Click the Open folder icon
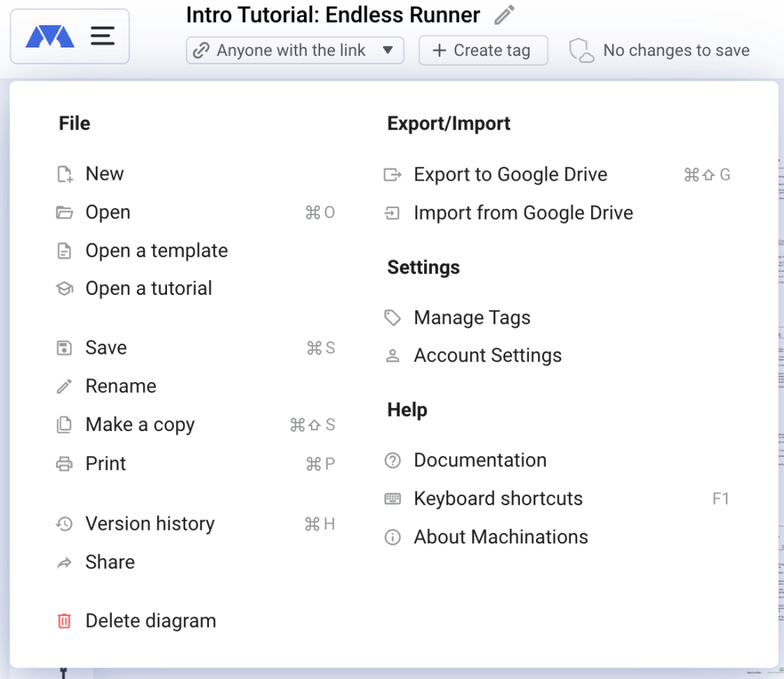 [64, 213]
